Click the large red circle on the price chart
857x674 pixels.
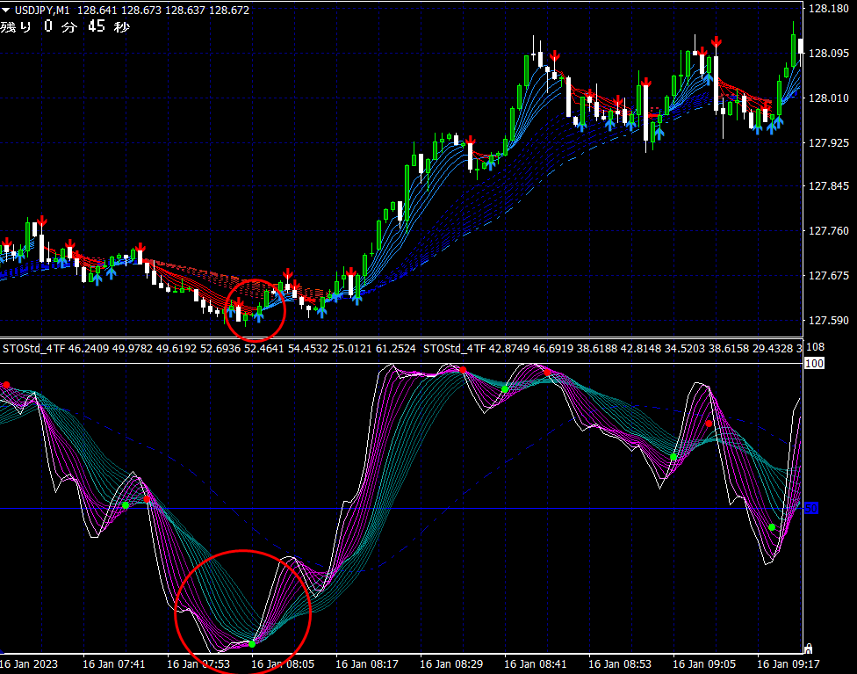tap(256, 310)
